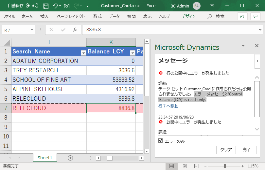Click the horizontal scroll right arrow
This screenshot has height=170, width=265.
click(x=141, y=158)
